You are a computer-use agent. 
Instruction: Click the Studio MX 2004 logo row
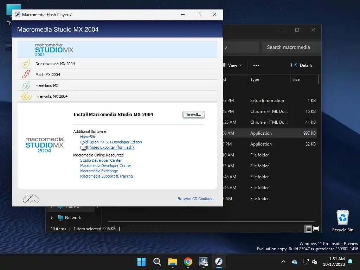(x=117, y=50)
